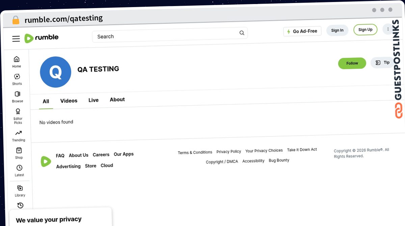This screenshot has width=405, height=226.
Task: Open the Accessibility footer link
Action: click(x=253, y=161)
